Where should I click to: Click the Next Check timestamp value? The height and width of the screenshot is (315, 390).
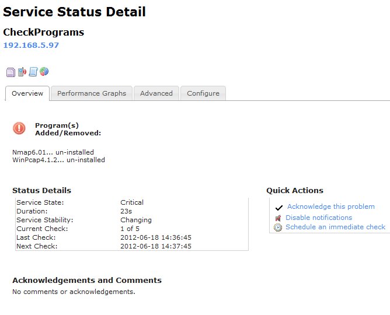pos(156,246)
